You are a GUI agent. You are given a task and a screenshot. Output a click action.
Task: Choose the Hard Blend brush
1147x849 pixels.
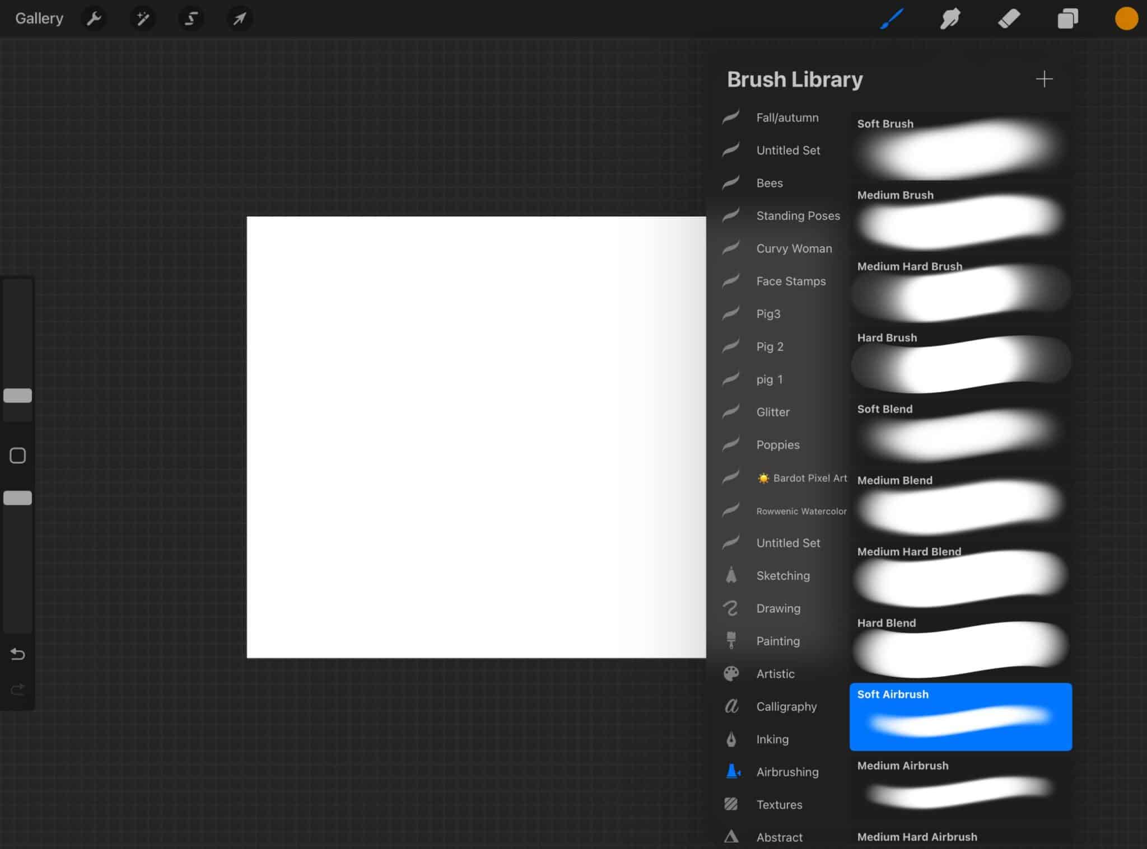961,644
